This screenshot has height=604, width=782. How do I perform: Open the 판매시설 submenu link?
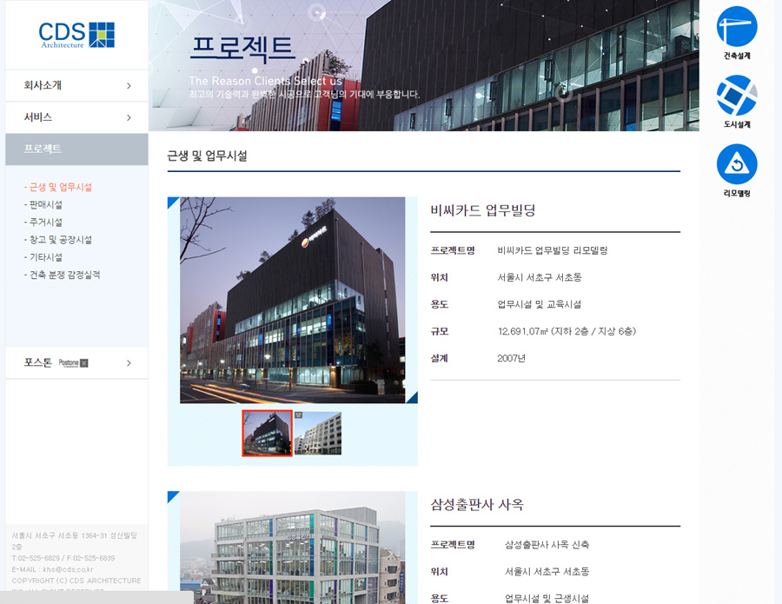45,205
